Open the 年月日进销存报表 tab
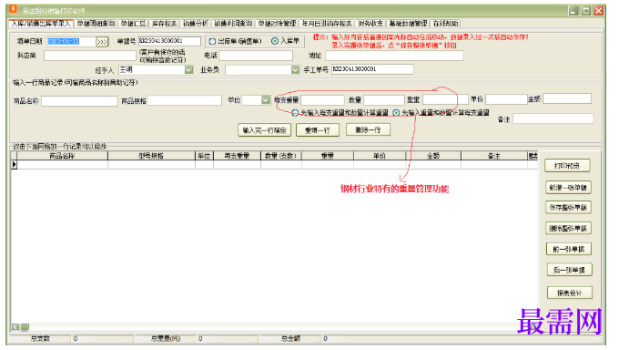 327,24
